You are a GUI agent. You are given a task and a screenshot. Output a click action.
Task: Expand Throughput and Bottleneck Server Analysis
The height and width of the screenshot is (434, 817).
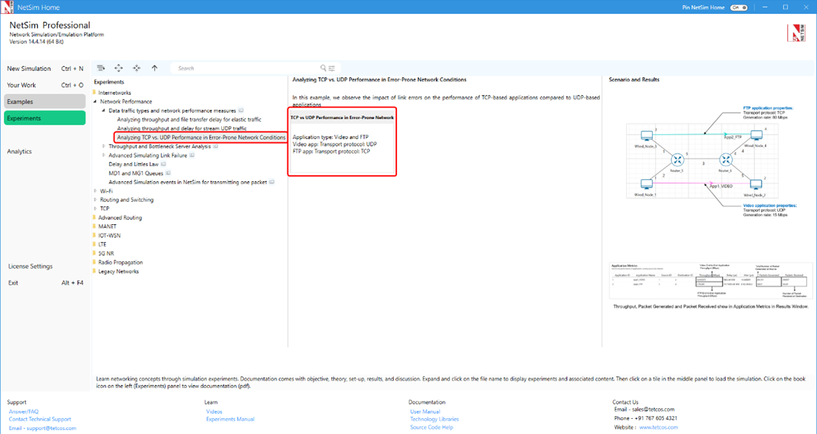coord(104,147)
